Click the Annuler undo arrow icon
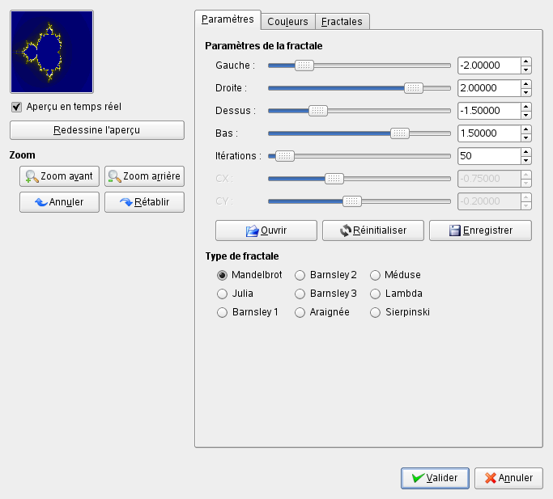The image size is (553, 499). coord(41,202)
